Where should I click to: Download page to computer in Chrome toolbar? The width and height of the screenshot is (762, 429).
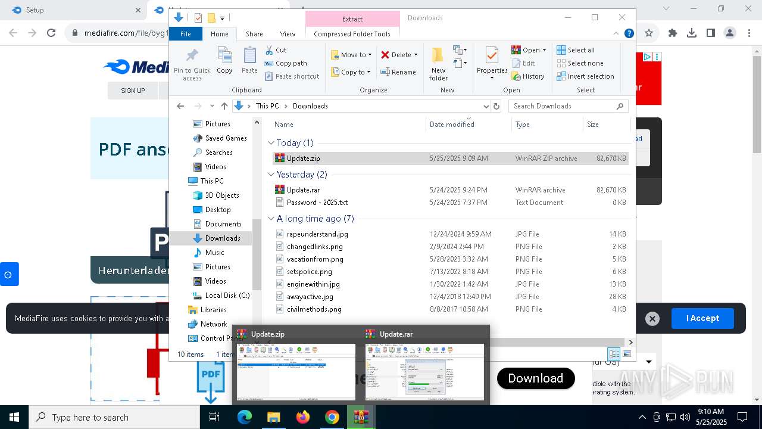click(x=692, y=33)
